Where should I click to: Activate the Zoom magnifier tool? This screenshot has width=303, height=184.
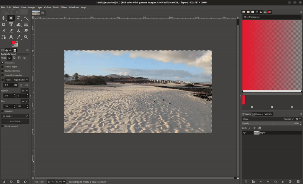tap(26, 37)
